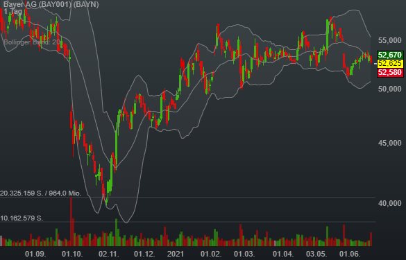Click the 01.10. date axis label
The width and height of the screenshot is (406, 260).
click(x=72, y=254)
